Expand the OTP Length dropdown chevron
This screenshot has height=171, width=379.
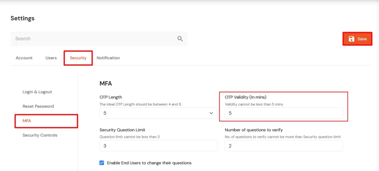[x=211, y=113]
